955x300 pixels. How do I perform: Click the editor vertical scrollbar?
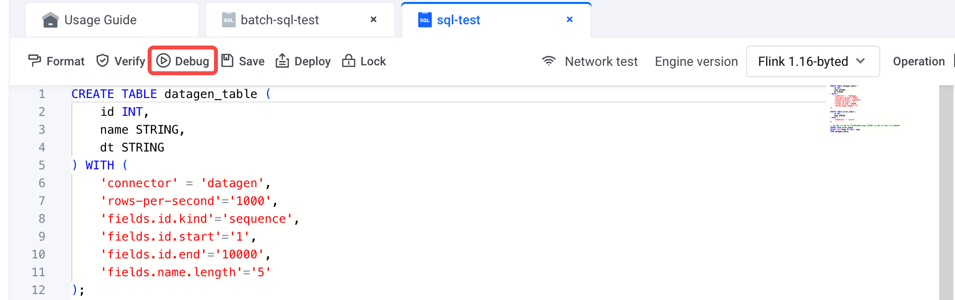tap(946, 192)
